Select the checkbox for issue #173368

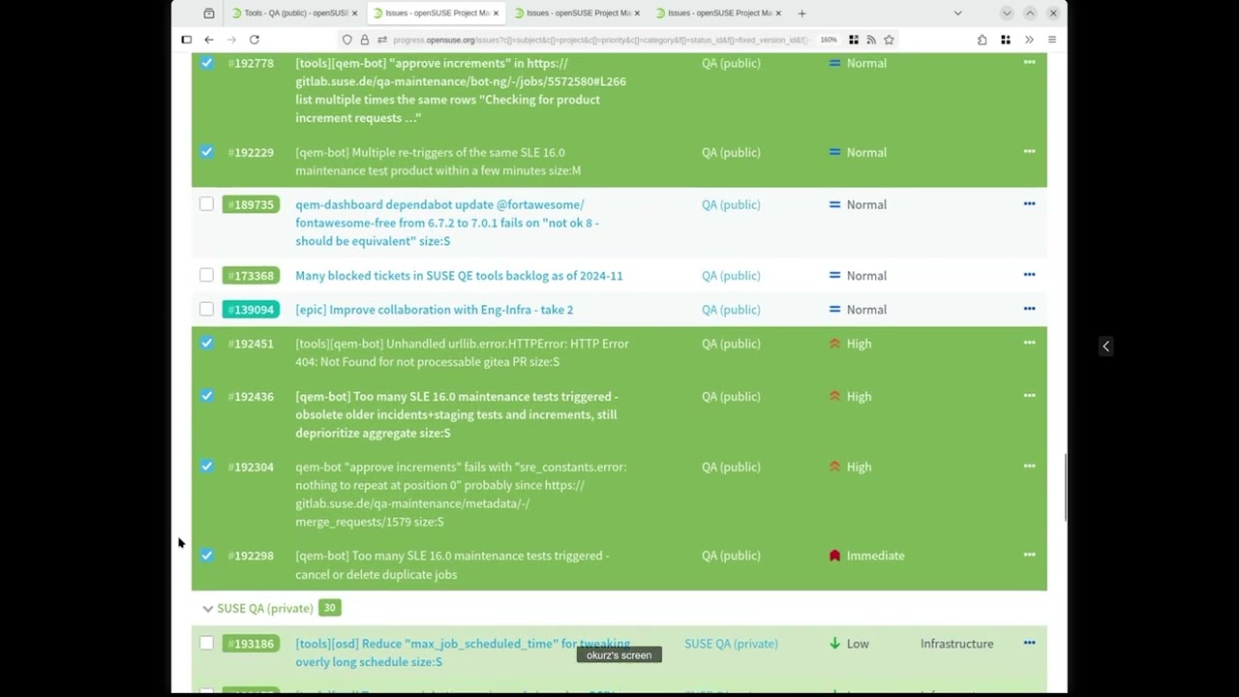click(206, 276)
